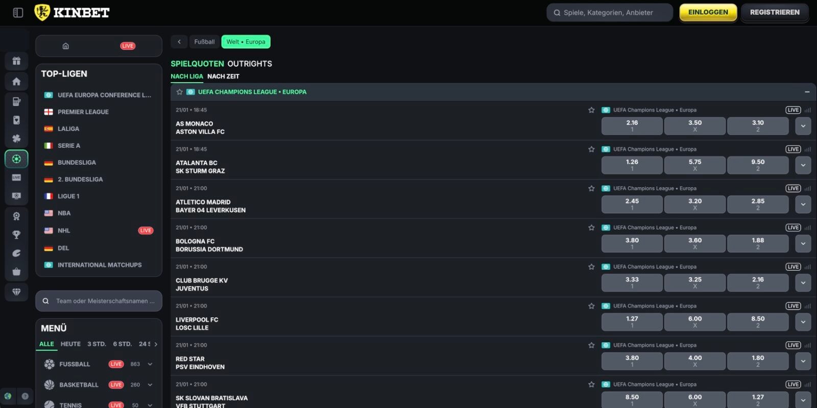Collapse the UEFA Champions League section
The width and height of the screenshot is (817, 408).
click(807, 92)
